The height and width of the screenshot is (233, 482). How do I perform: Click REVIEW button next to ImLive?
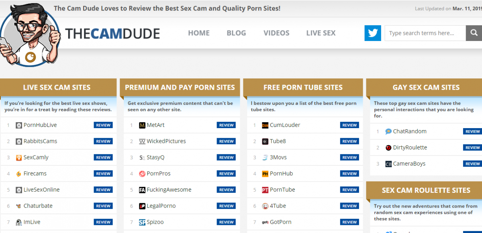pyautogui.click(x=103, y=222)
